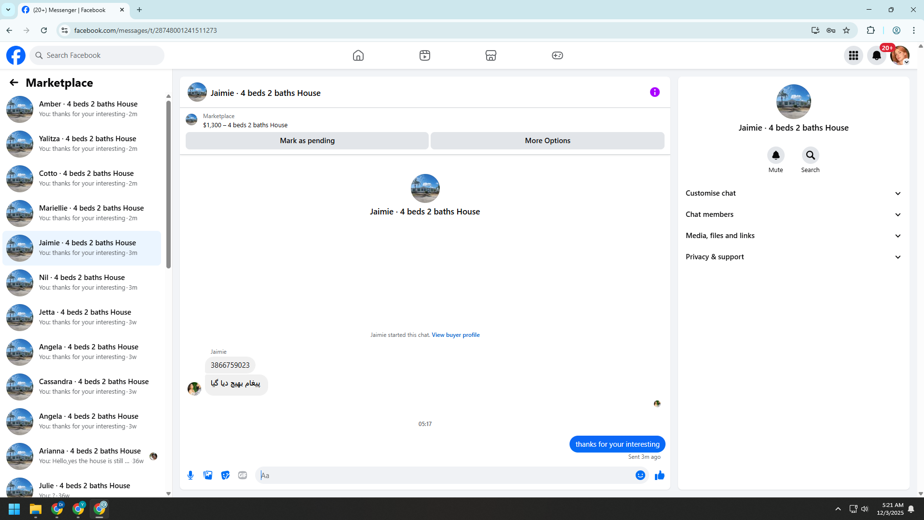The width and height of the screenshot is (924, 520).
Task: Select the Messenger Facebook browser tab
Action: [x=73, y=10]
